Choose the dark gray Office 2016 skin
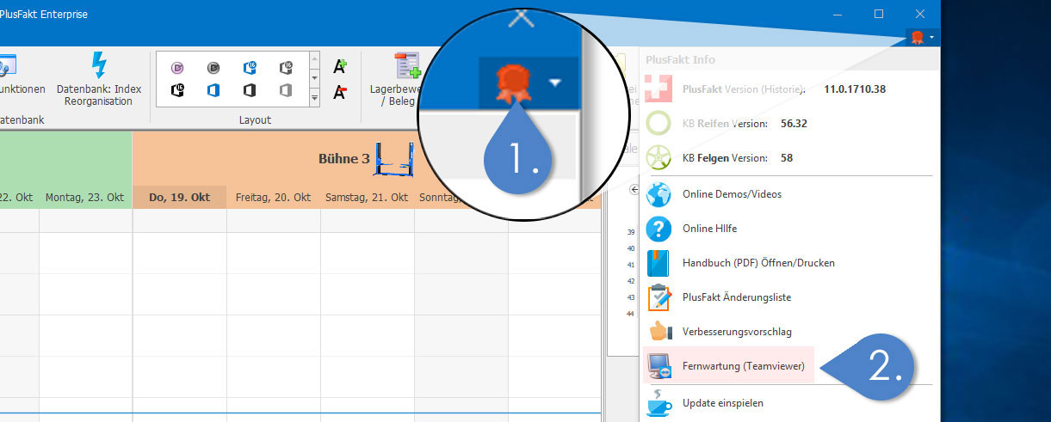The width and height of the screenshot is (1051, 422). (287, 67)
